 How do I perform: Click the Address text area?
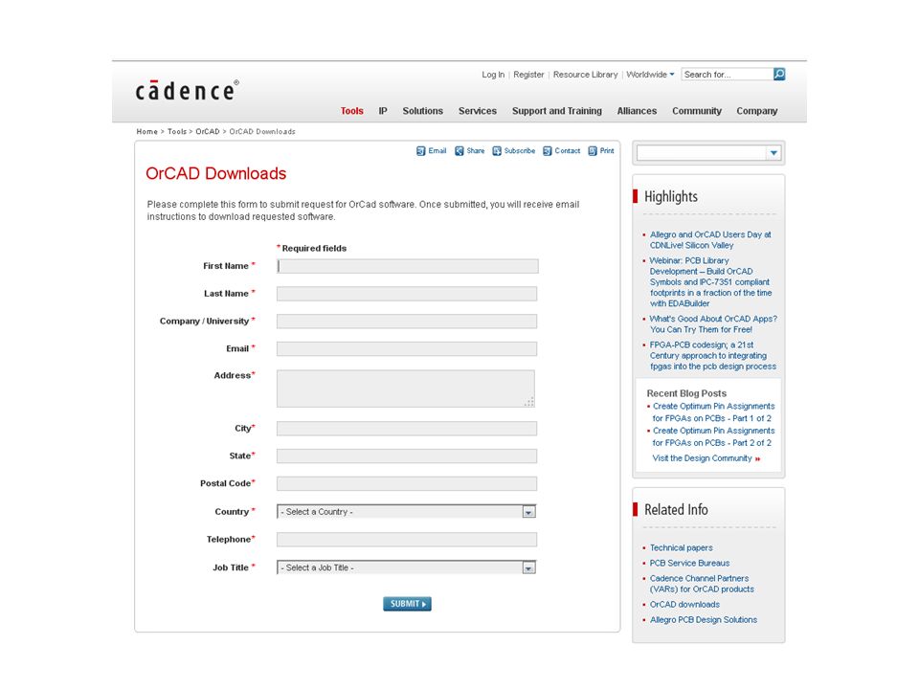pos(406,389)
